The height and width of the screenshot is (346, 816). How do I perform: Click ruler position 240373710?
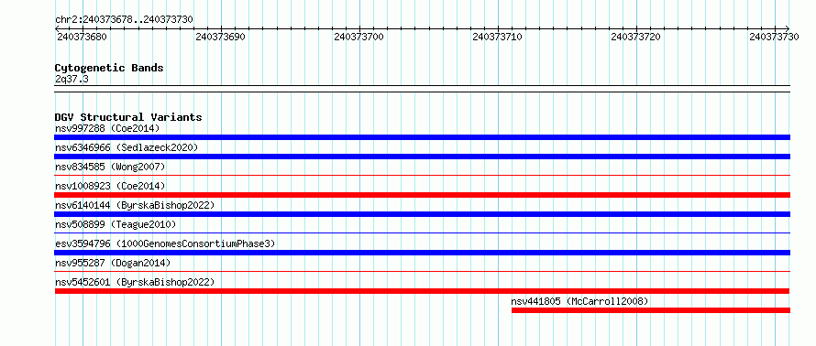click(x=498, y=37)
